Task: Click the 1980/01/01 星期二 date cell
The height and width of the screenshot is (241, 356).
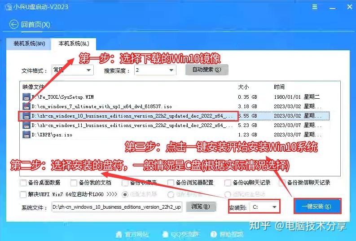Action: pyautogui.click(x=297, y=97)
